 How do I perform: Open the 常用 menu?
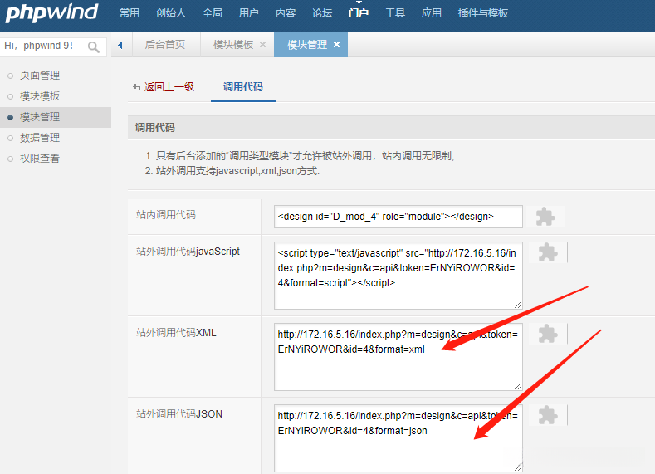[129, 13]
